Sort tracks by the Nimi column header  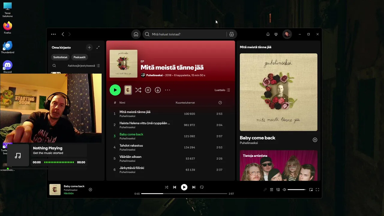122,103
